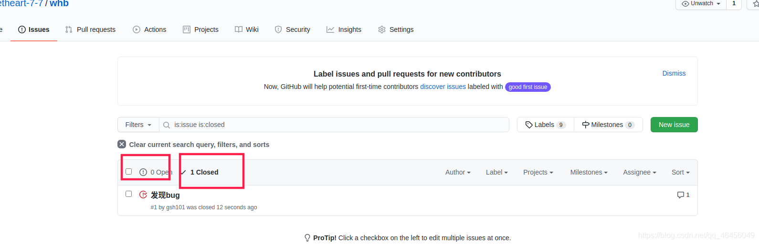Open the Security tab

(292, 29)
